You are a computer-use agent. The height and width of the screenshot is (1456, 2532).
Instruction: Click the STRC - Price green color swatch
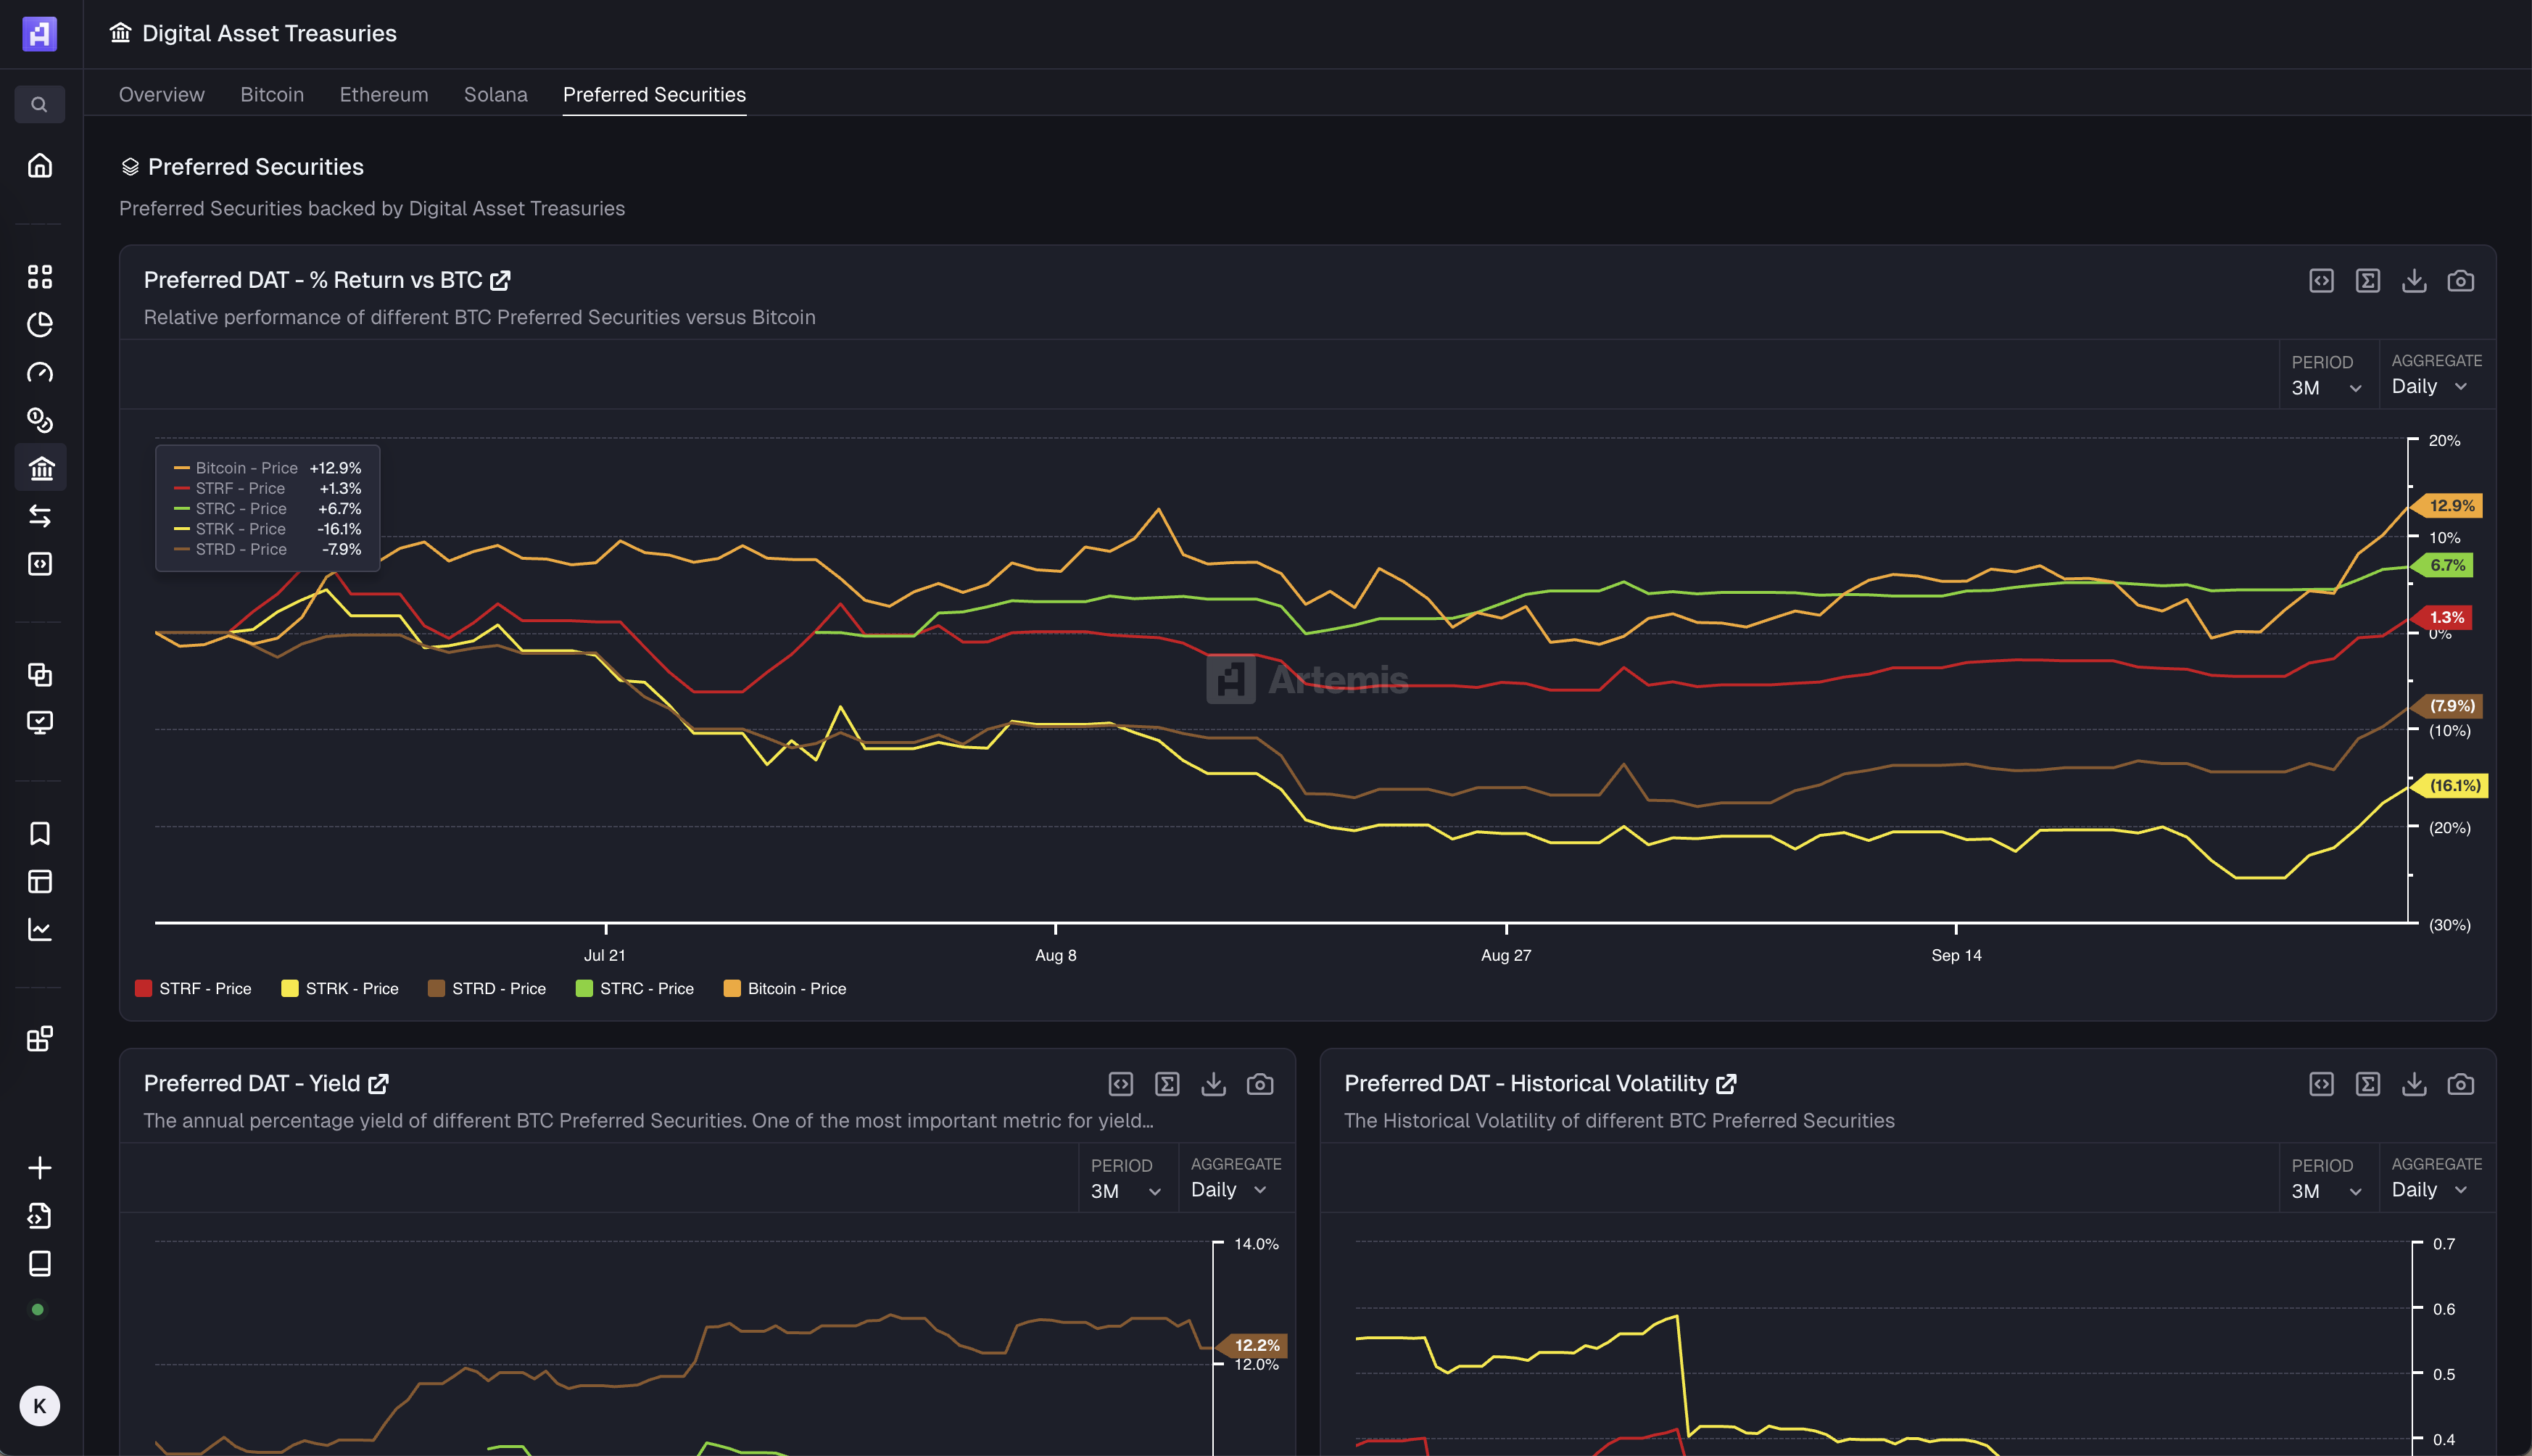click(x=584, y=989)
